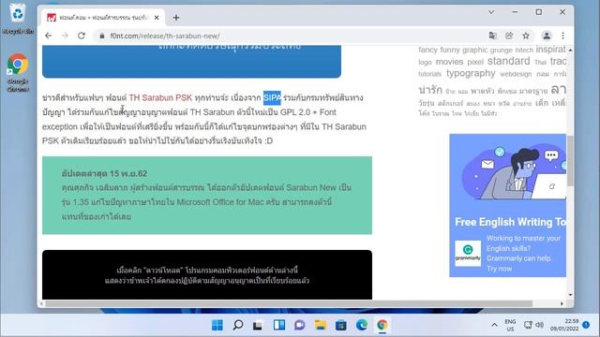Click the green update notice dated 15 พ.ย.62
600x337 pixels.
[x=207, y=196]
